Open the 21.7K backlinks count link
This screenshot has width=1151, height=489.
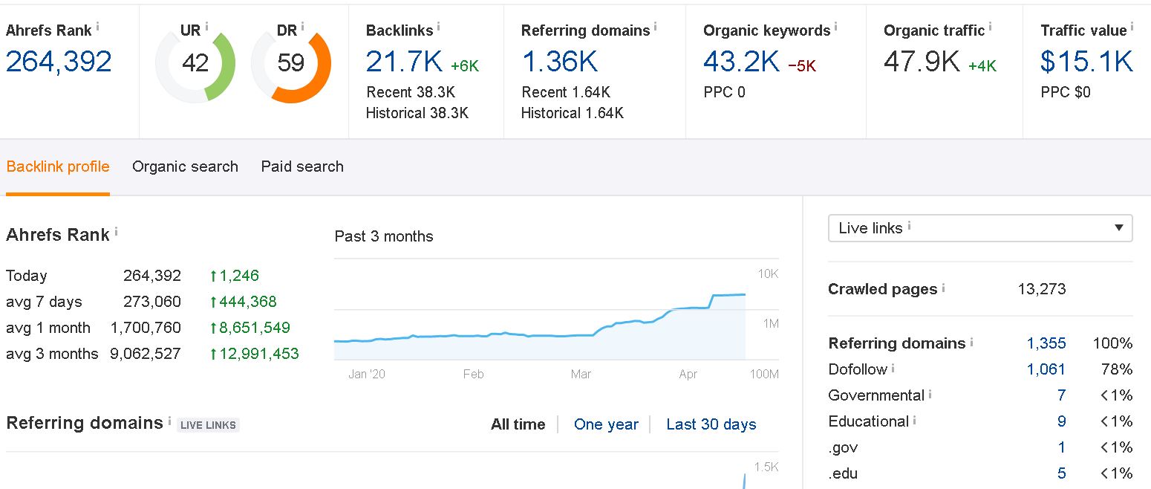pyautogui.click(x=405, y=62)
